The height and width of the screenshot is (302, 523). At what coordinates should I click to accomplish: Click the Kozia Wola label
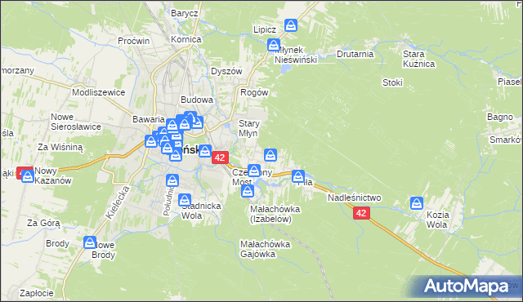[438, 220]
